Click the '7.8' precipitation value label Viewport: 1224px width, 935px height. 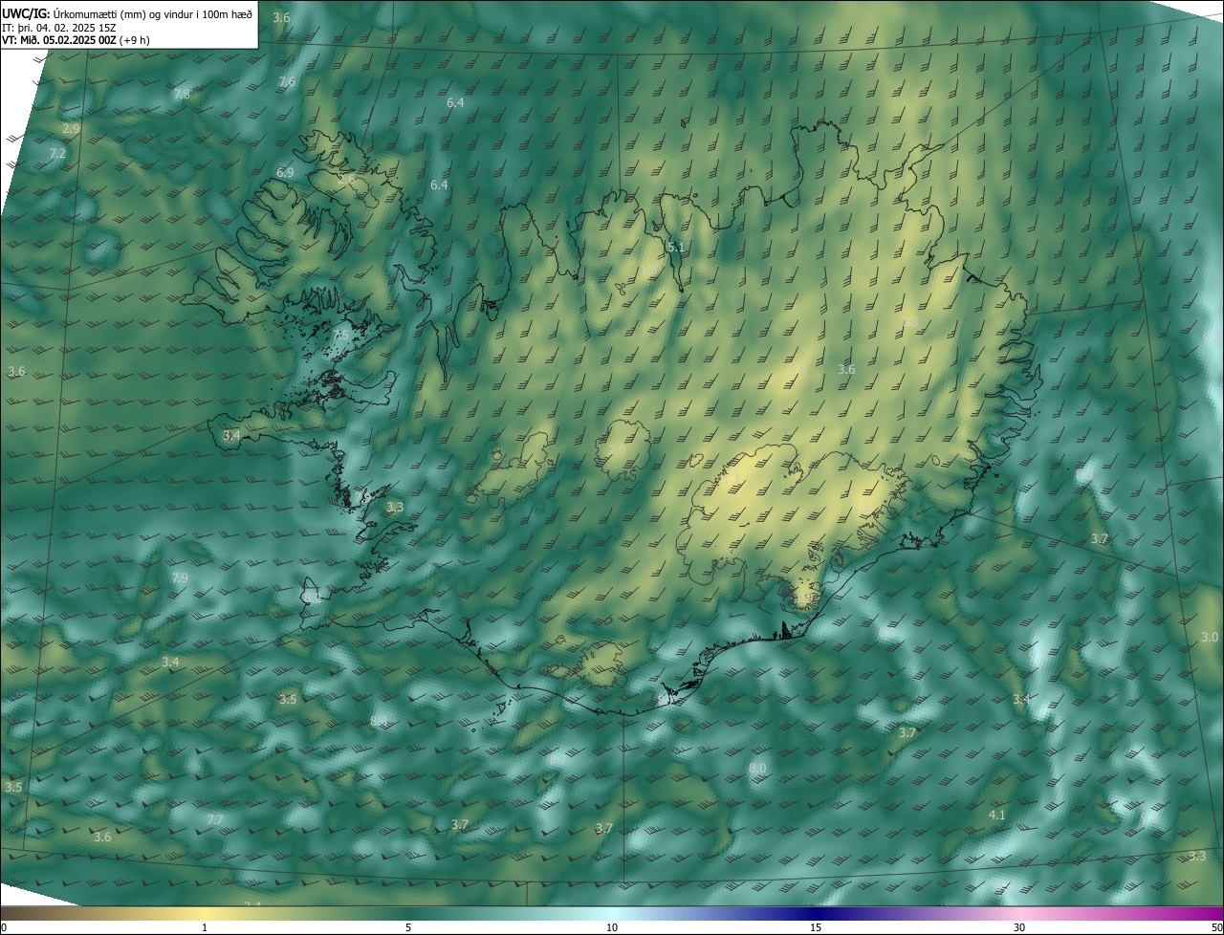(x=182, y=94)
